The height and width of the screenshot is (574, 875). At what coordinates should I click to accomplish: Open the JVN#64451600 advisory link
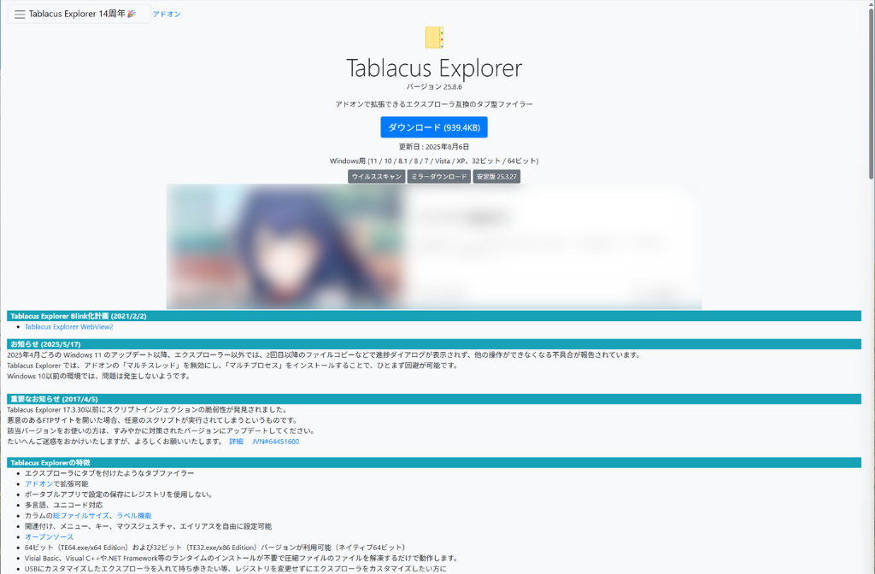(275, 442)
